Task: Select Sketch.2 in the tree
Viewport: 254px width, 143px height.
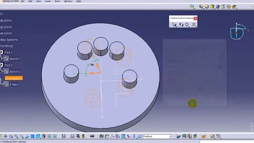Action: (15, 71)
